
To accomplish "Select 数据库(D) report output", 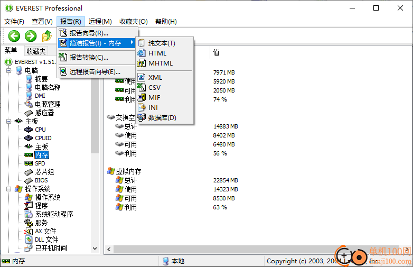I will pos(165,117).
